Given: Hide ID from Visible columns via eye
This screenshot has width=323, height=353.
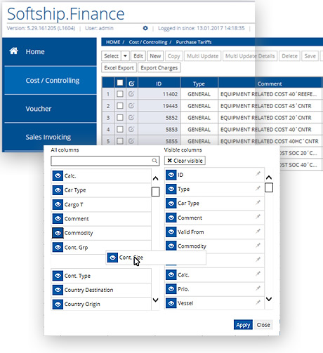Looking at the screenshot, I should click(x=171, y=175).
